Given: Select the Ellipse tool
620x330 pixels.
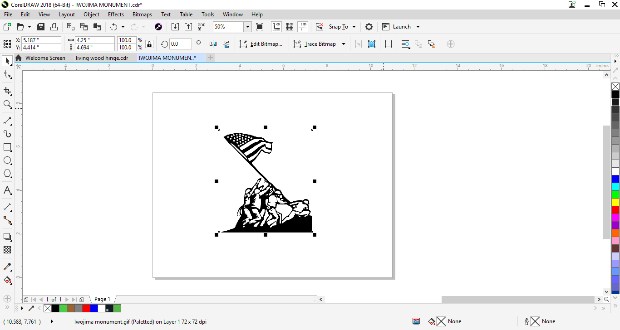Looking at the screenshot, I should coord(7,160).
